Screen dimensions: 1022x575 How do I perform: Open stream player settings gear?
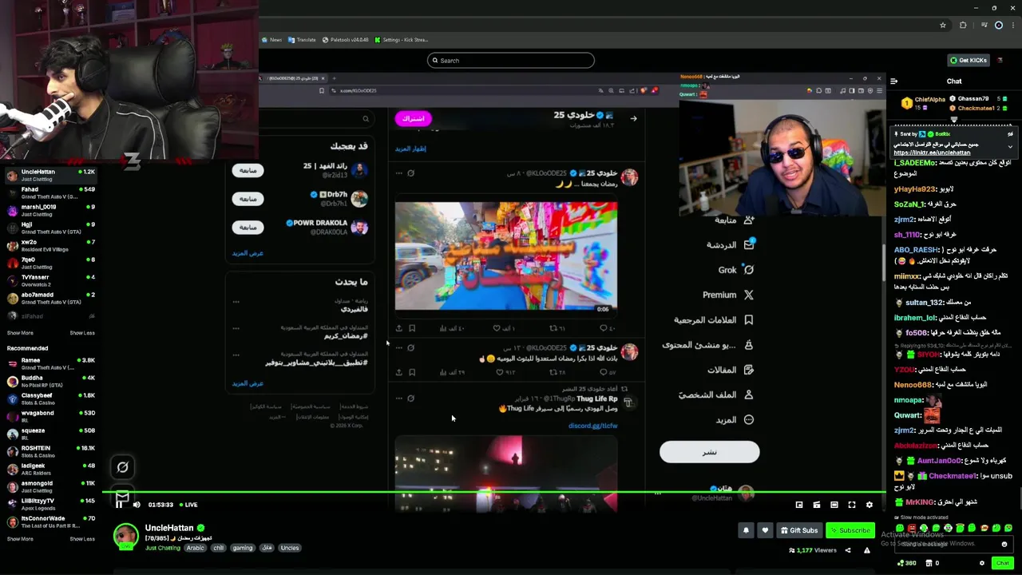pyautogui.click(x=869, y=505)
